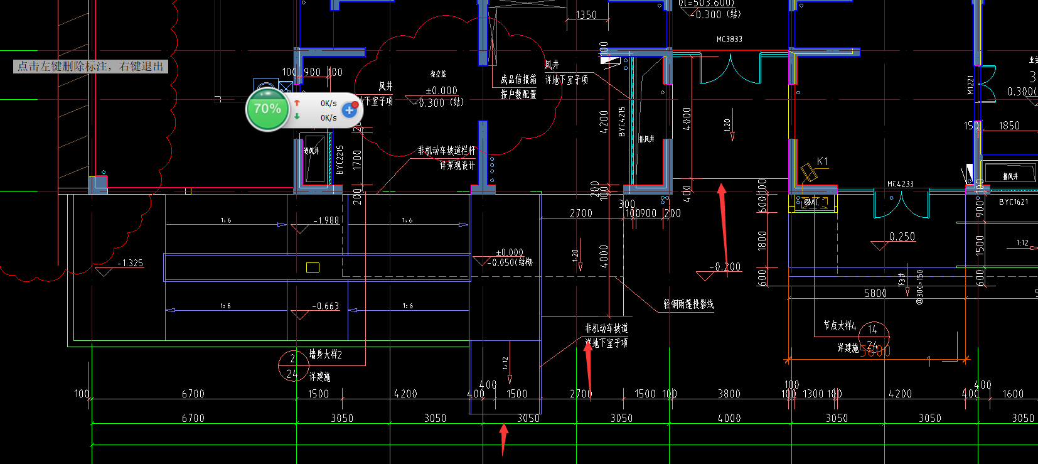Select the @300×150 step annotation
Image resolution: width=1038 pixels, height=464 pixels.
click(x=919, y=287)
